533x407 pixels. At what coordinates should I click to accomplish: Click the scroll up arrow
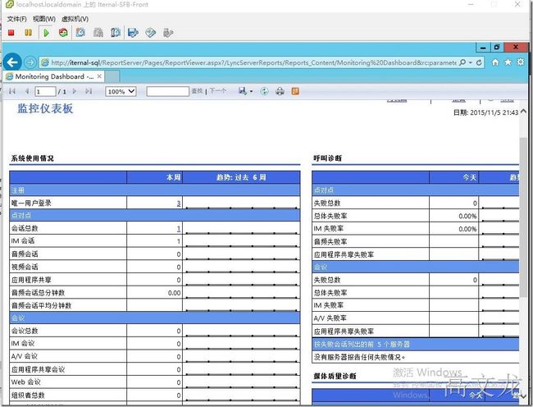[523, 111]
